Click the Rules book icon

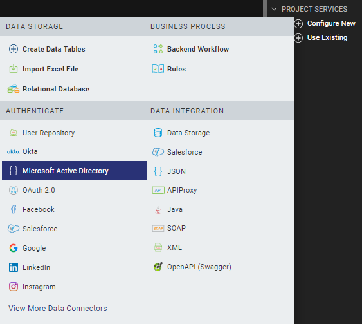(x=158, y=69)
